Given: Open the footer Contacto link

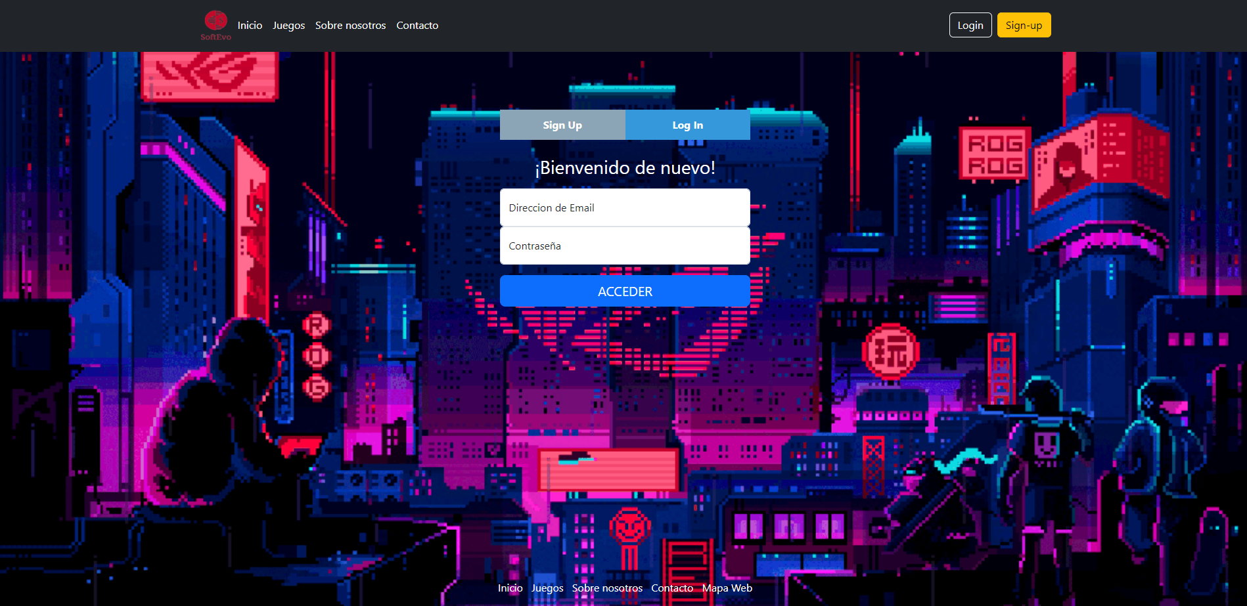Looking at the screenshot, I should point(672,588).
